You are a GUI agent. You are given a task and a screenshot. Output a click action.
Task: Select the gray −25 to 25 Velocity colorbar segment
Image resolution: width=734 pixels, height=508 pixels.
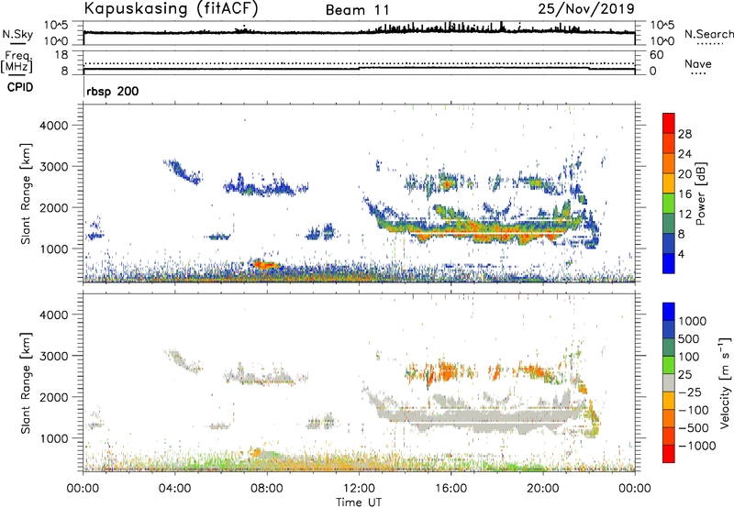pos(669,383)
